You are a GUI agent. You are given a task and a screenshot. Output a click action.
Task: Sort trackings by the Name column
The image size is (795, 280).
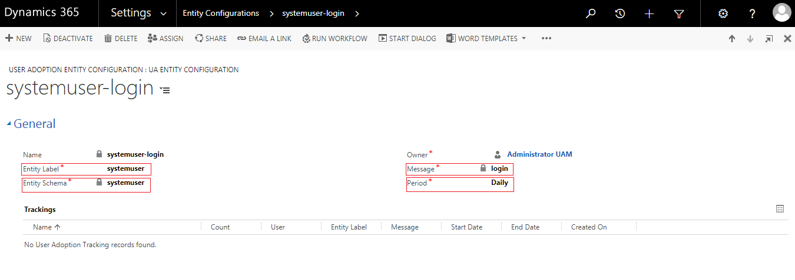pyautogui.click(x=47, y=227)
